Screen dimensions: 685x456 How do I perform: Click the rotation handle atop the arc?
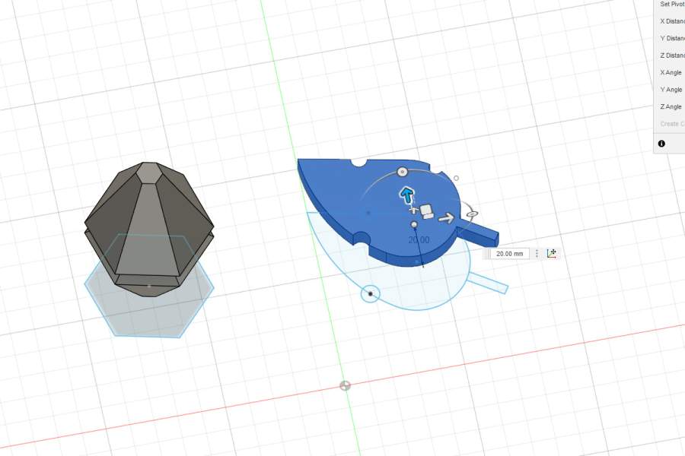pyautogui.click(x=403, y=172)
